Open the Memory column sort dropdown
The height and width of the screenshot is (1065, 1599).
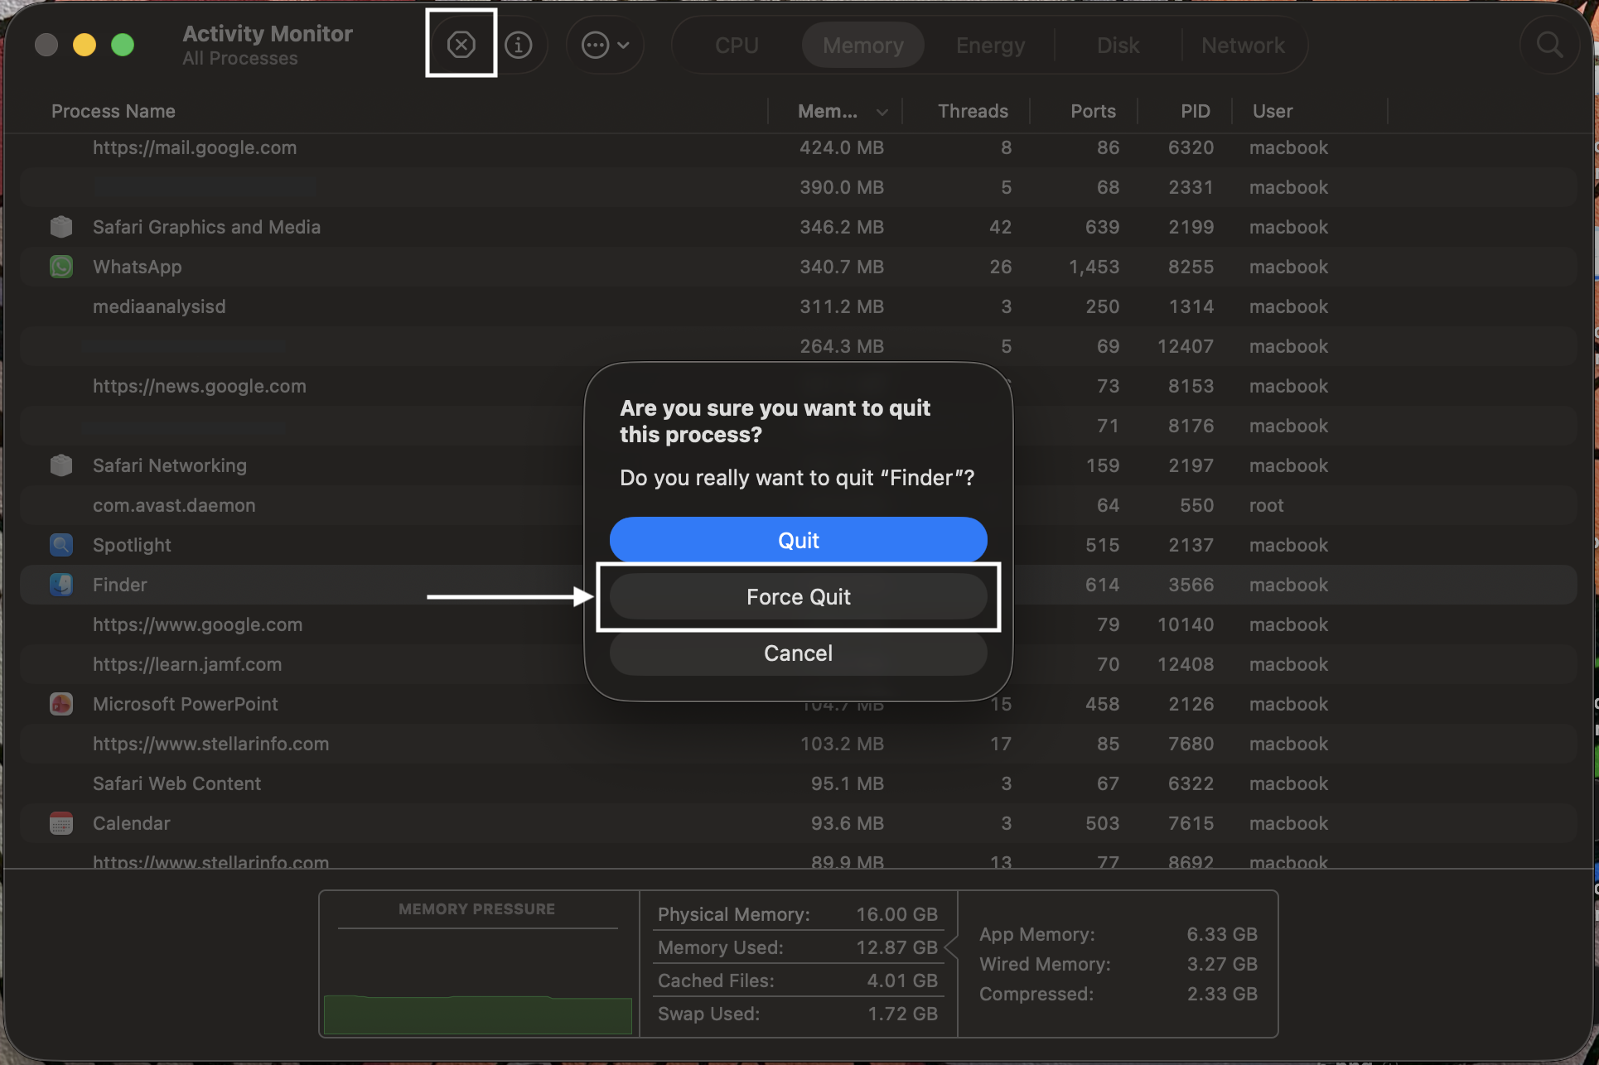click(881, 110)
